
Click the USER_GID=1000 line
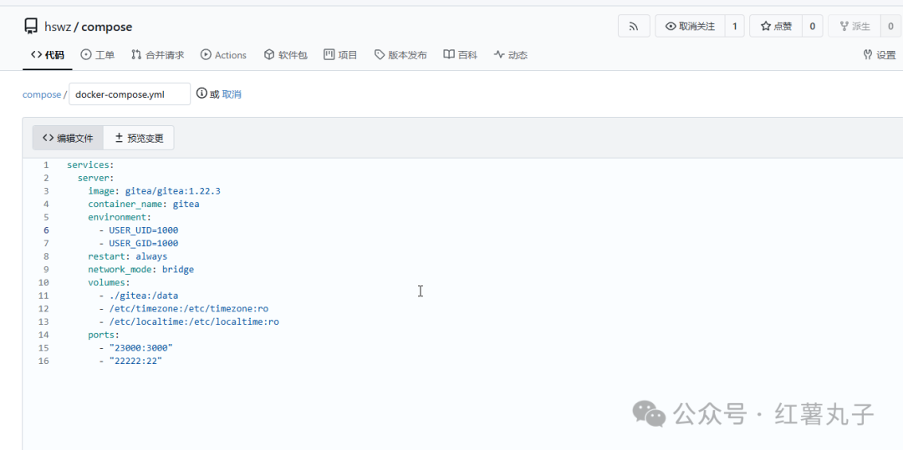tap(139, 243)
